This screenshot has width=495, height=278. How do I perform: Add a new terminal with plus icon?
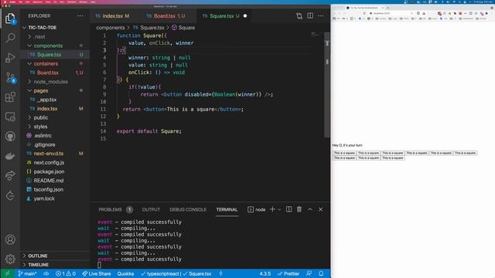click(x=272, y=209)
